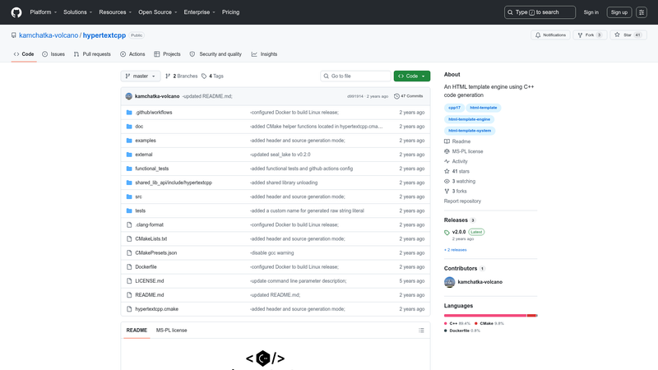
Task: Open the Copilot menu icon in the header
Action: (x=642, y=12)
